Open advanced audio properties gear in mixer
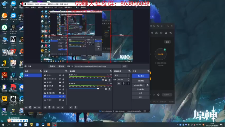The height and width of the screenshot is (127, 225). point(71,108)
